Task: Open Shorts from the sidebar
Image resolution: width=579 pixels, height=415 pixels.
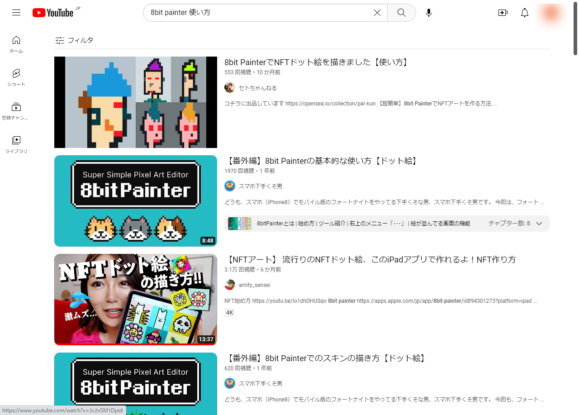Action: [16, 78]
